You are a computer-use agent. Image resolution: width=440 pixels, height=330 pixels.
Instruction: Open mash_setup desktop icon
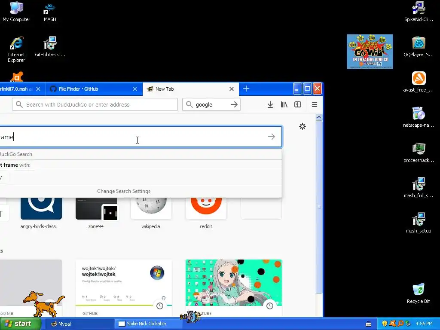pyautogui.click(x=419, y=223)
